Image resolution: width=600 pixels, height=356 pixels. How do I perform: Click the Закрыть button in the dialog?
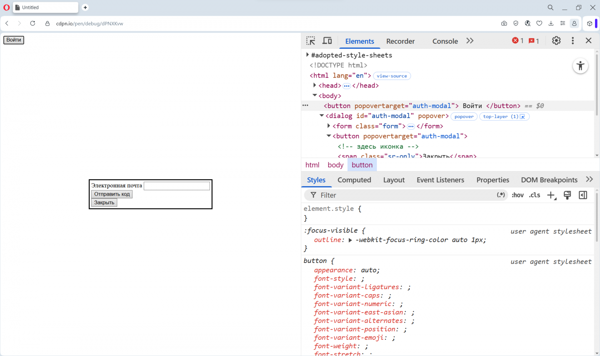point(104,203)
